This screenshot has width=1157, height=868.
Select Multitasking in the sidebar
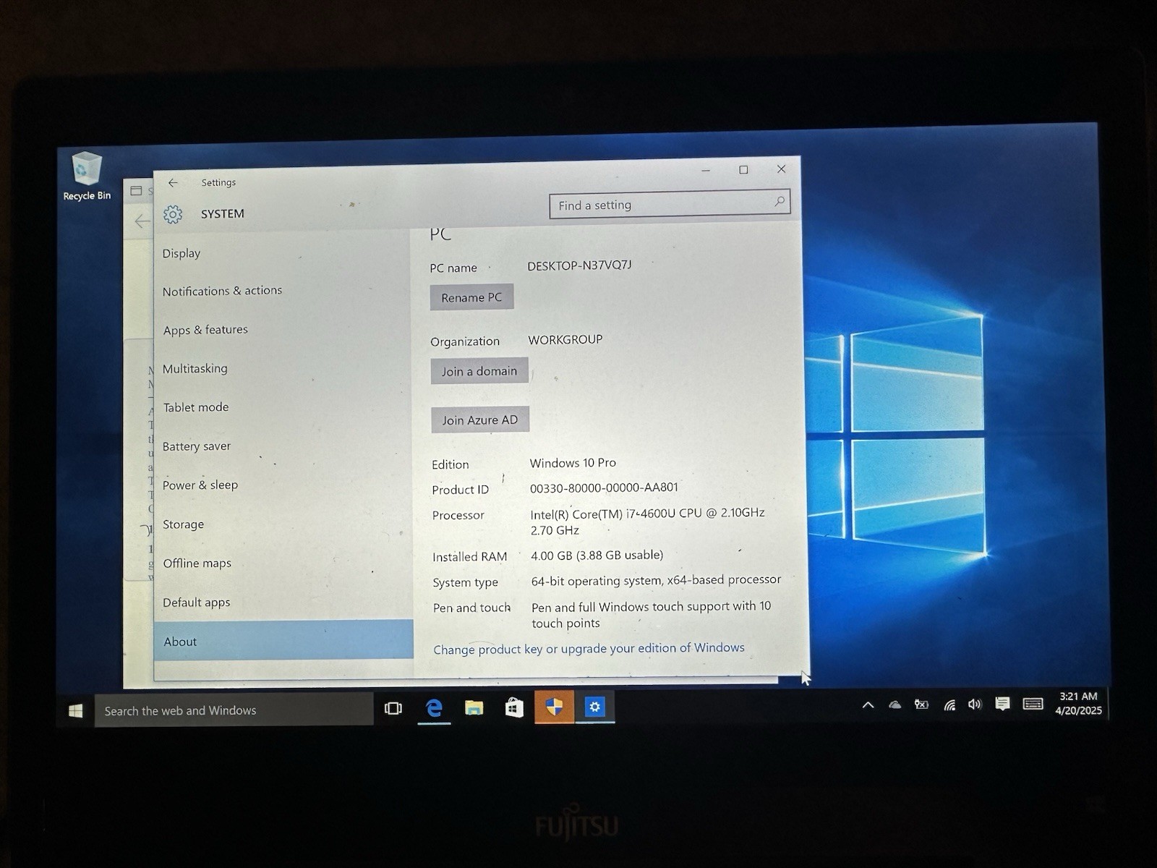point(195,369)
